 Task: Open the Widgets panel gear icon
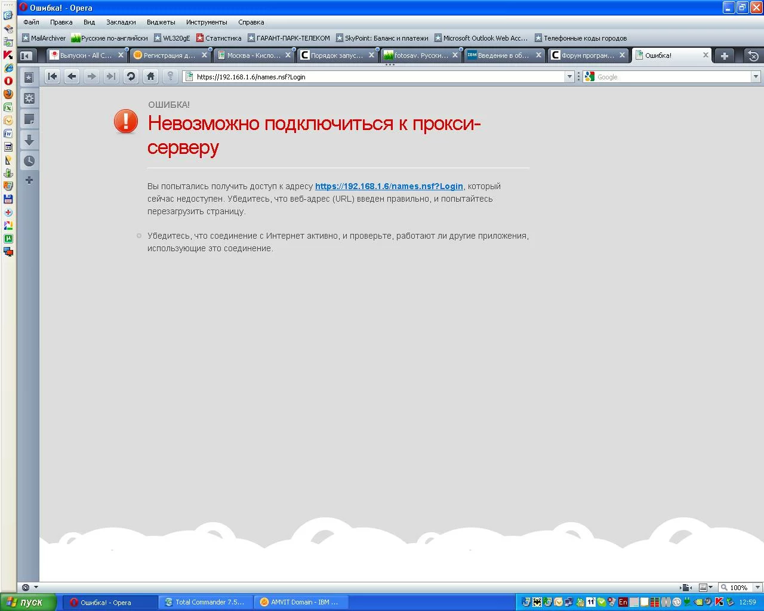point(29,98)
